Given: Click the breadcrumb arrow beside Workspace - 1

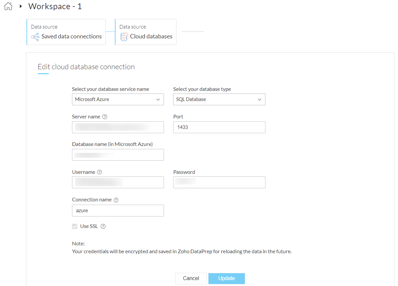Looking at the screenshot, I should point(21,6).
